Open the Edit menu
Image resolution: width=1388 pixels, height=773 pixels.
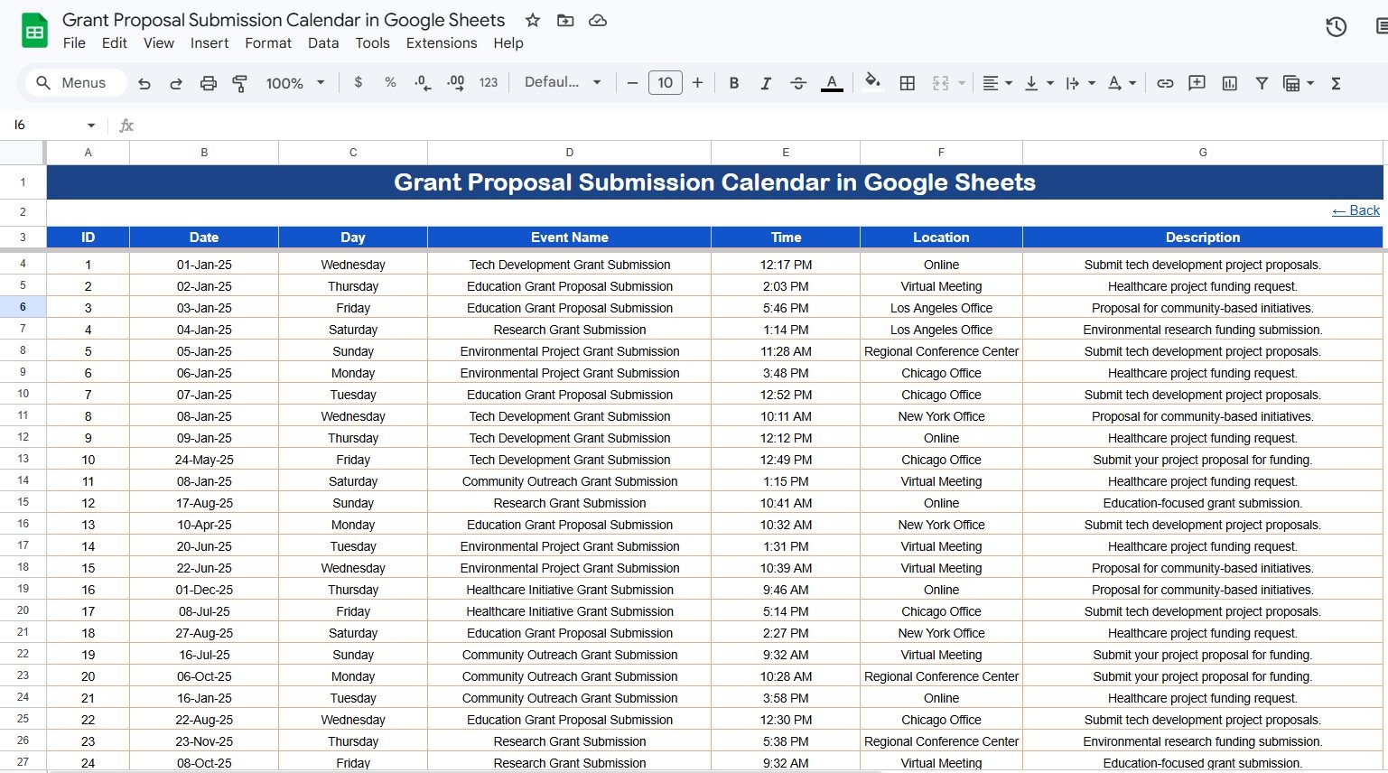115,42
